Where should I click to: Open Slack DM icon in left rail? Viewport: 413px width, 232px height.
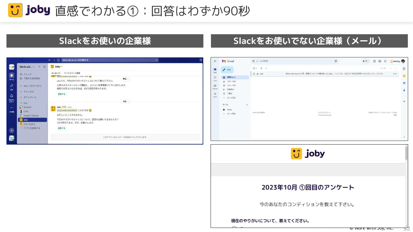[x=12, y=86]
